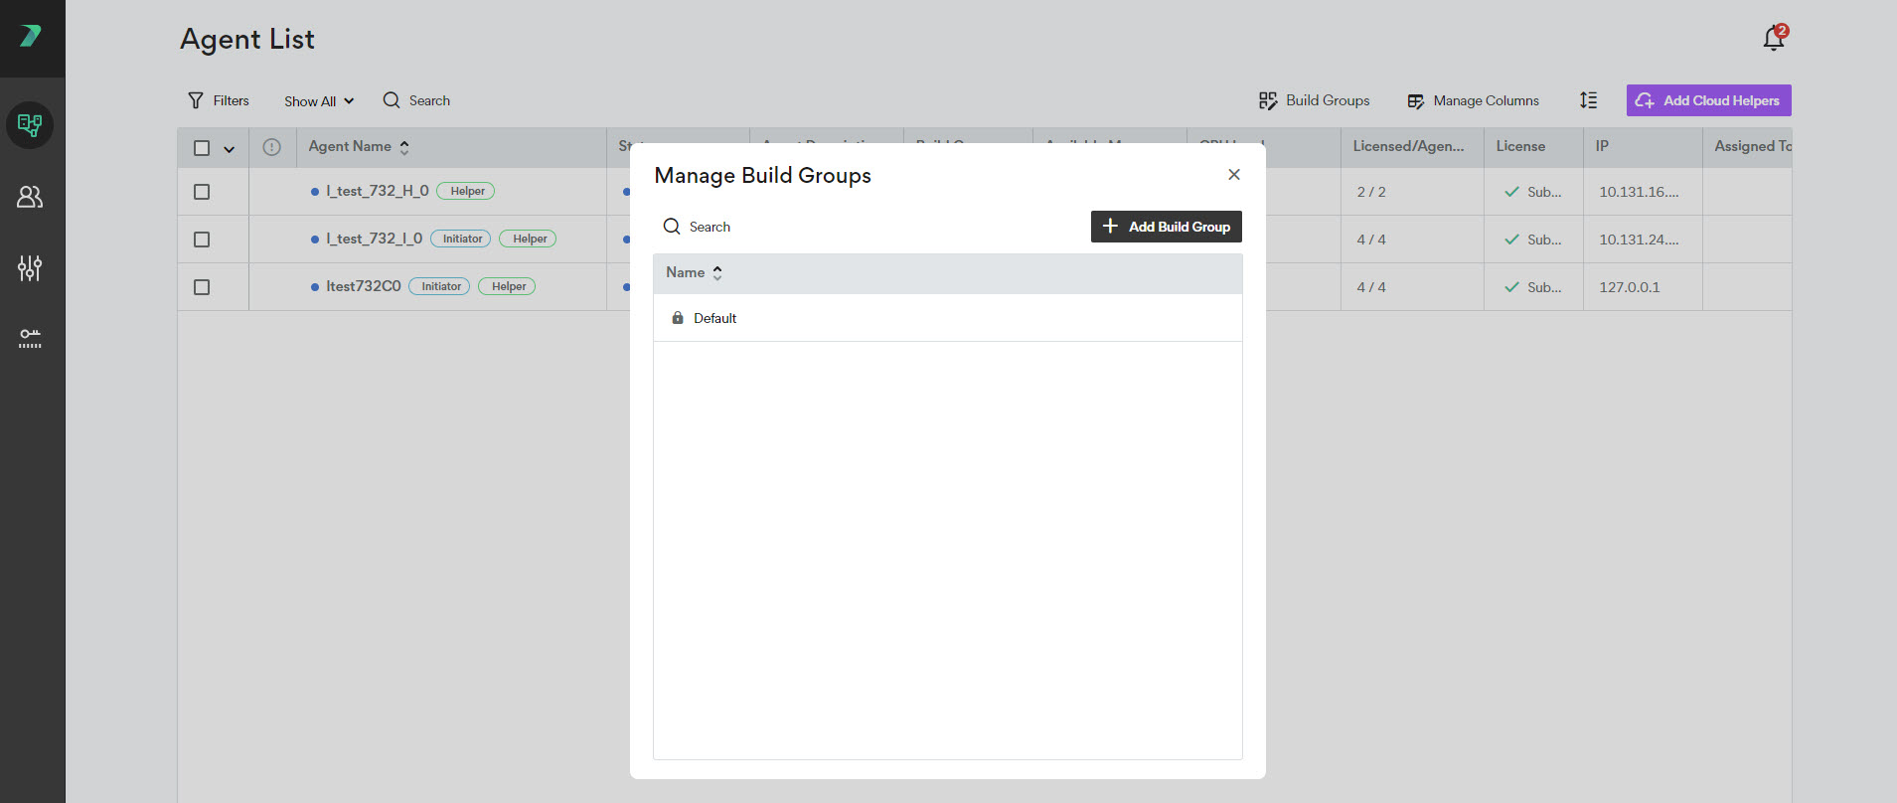This screenshot has height=803, width=1897.
Task: Expand the Show All dropdown
Action: point(318,101)
